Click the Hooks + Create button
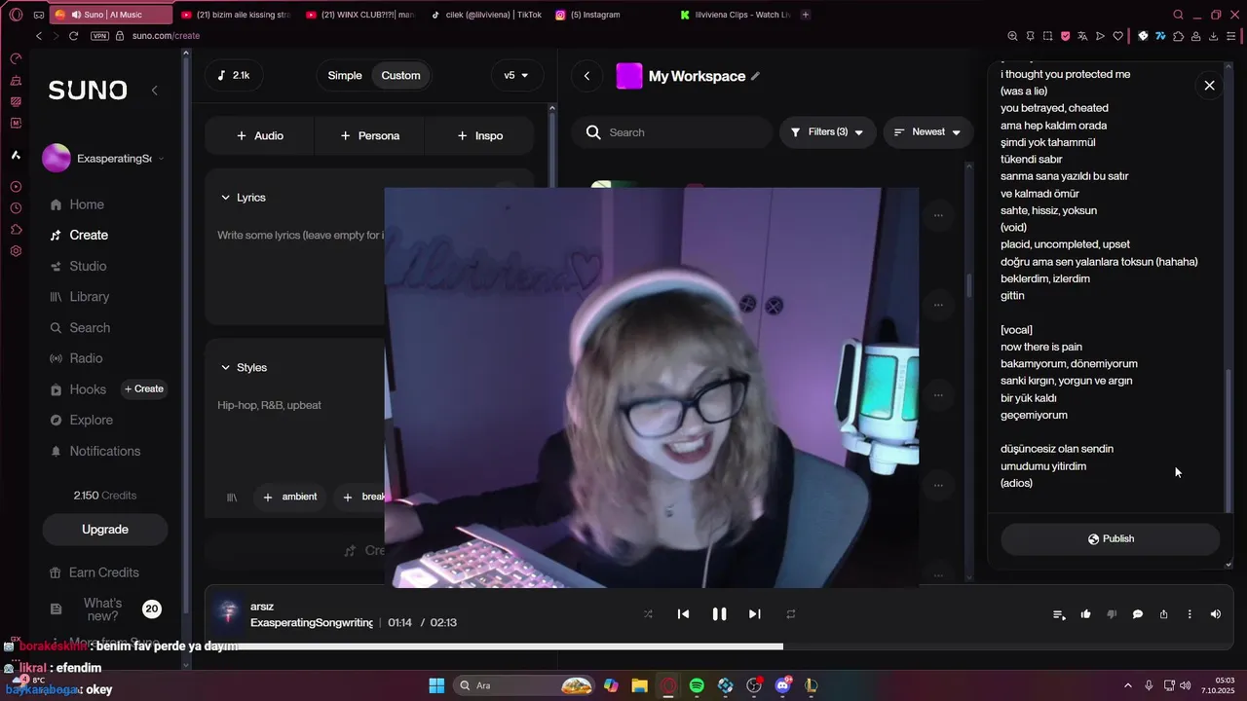Image resolution: width=1247 pixels, height=701 pixels. 144,388
